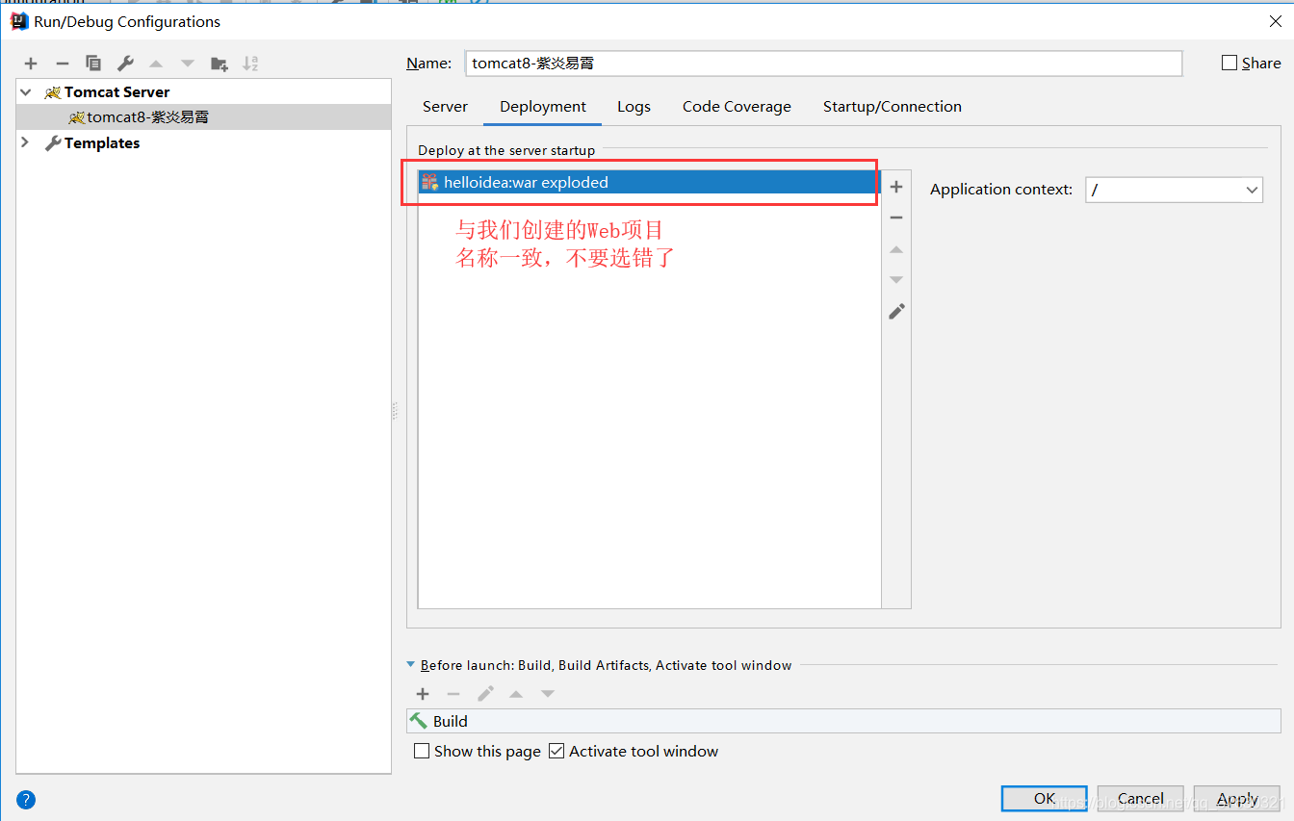Select Templates label in tree
Screen dimensions: 1294x821
click(102, 143)
